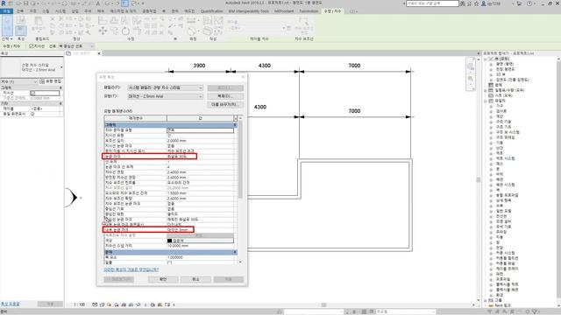The width and height of the screenshot is (561, 315).
Task: Click the selection filter icon in status bar
Action: [536, 311]
